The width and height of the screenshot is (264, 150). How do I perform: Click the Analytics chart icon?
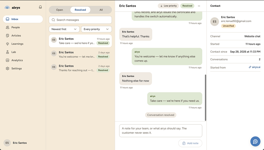(8, 60)
